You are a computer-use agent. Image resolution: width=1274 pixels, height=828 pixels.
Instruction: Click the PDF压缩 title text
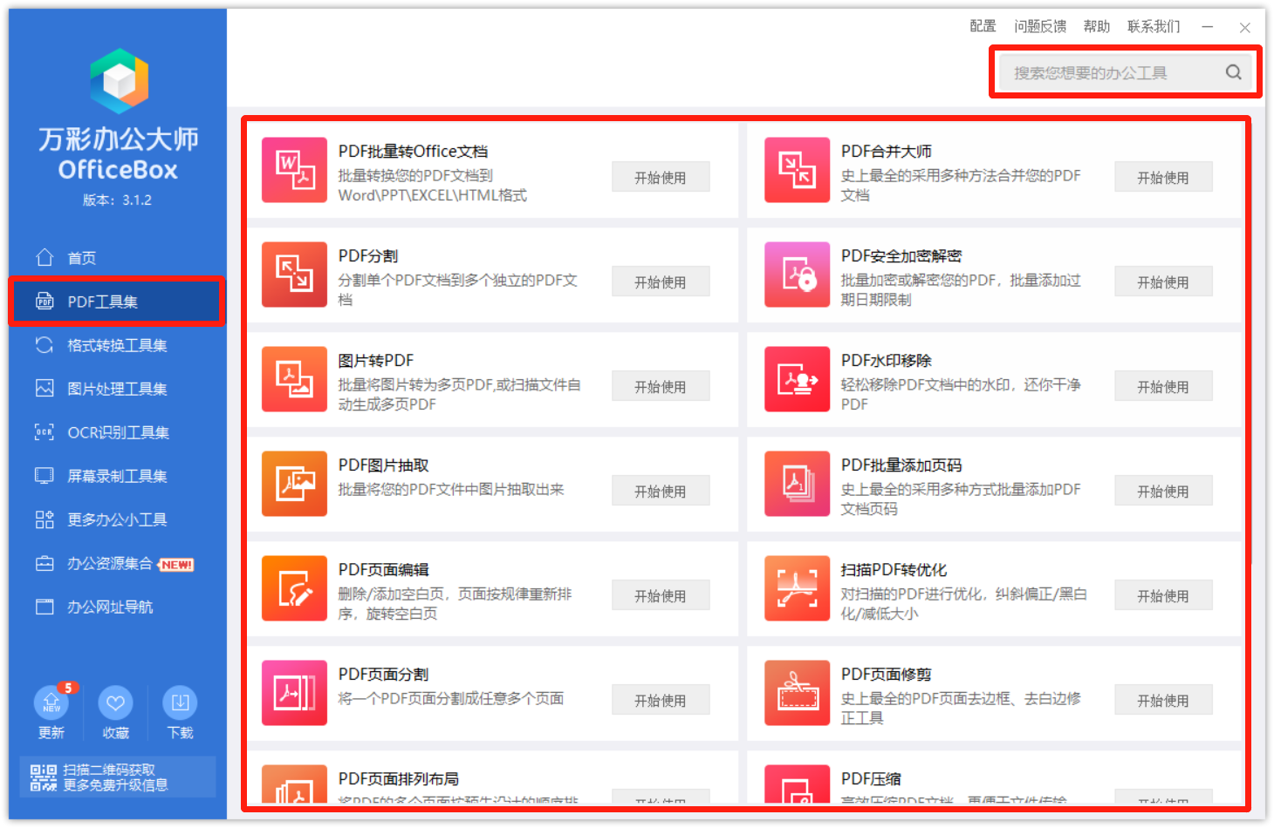point(871,778)
